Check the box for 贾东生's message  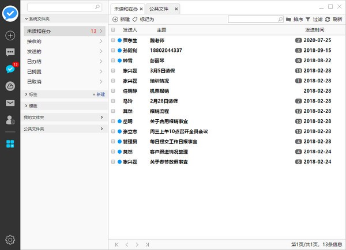coord(114,40)
